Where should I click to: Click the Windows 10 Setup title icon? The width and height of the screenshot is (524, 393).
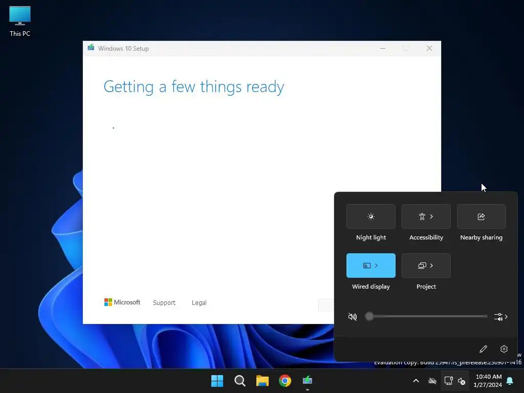[91, 48]
